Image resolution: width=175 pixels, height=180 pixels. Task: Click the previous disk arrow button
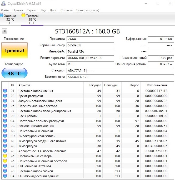4,31
